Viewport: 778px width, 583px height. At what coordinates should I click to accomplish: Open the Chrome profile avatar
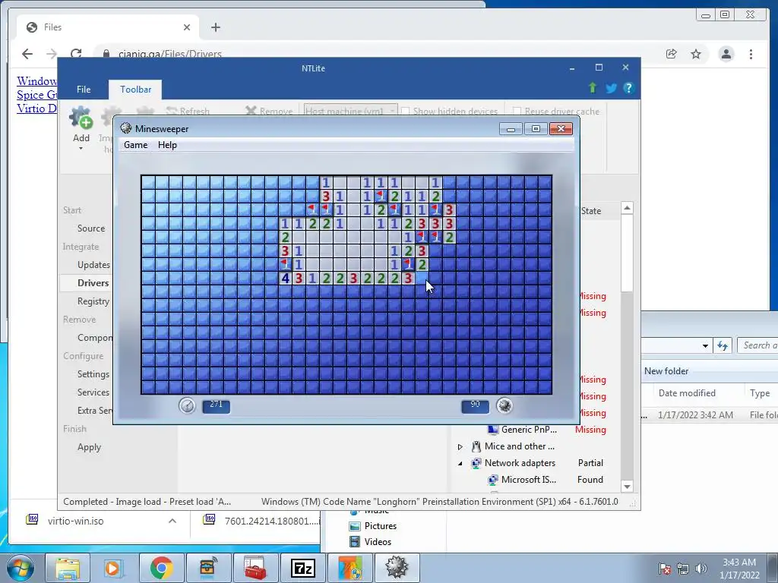point(726,54)
